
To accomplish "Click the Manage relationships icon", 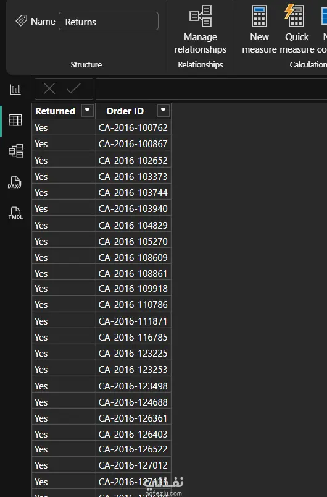I will (x=201, y=16).
